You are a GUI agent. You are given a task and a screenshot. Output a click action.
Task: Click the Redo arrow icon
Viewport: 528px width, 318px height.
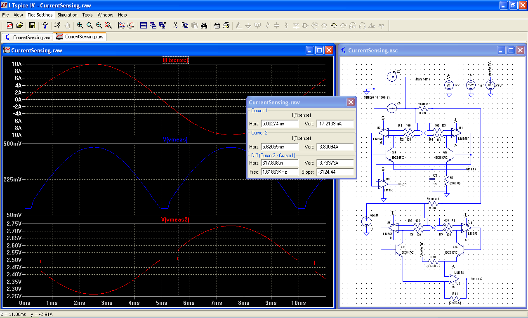(x=343, y=26)
